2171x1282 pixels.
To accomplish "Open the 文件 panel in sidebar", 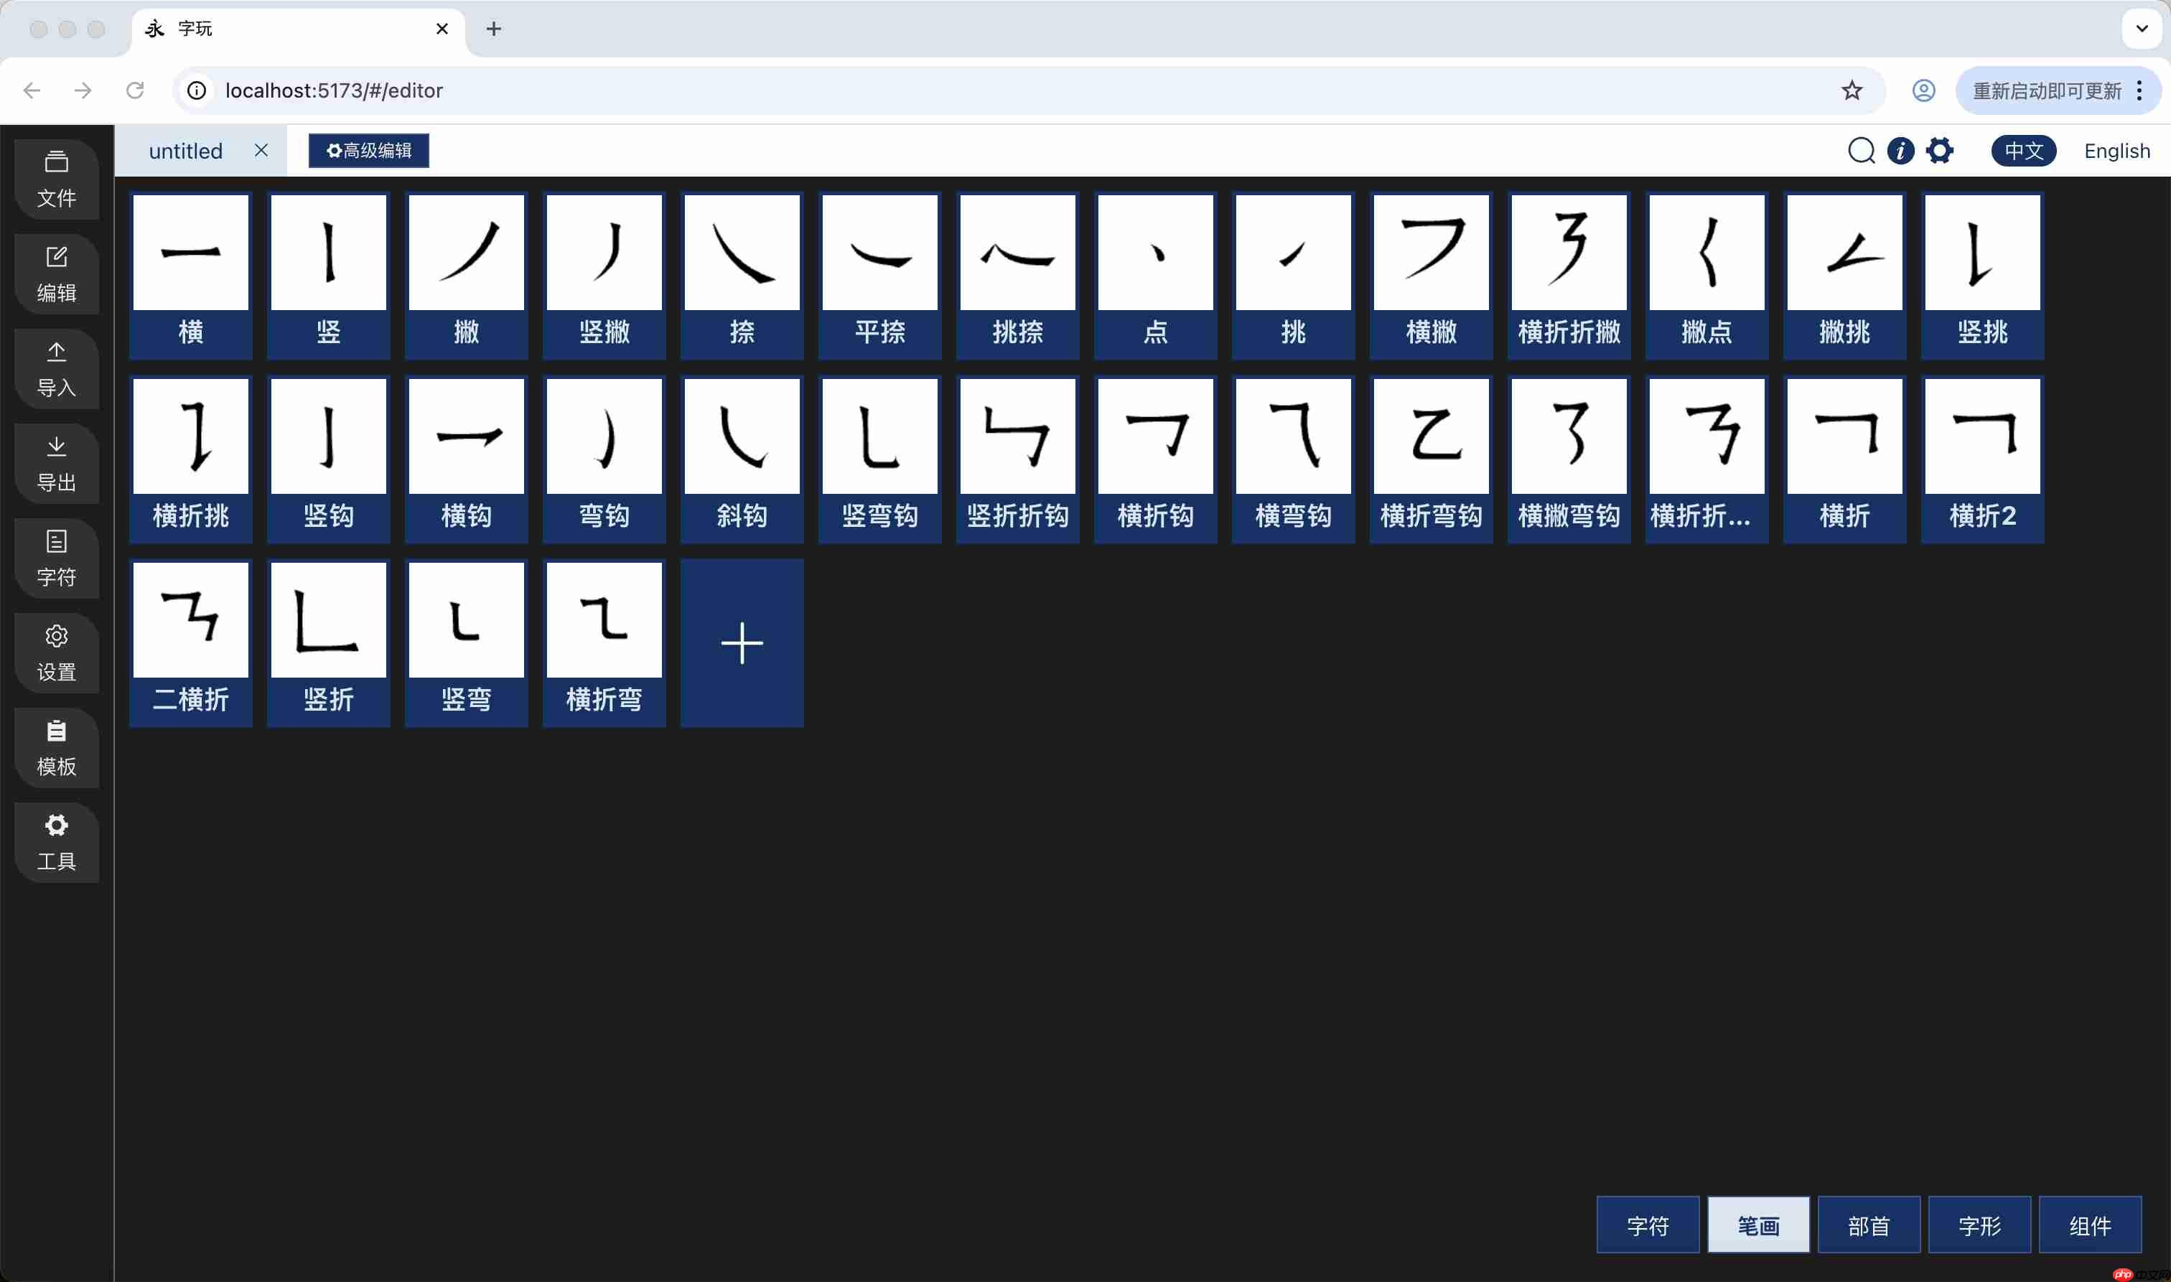I will [x=56, y=178].
